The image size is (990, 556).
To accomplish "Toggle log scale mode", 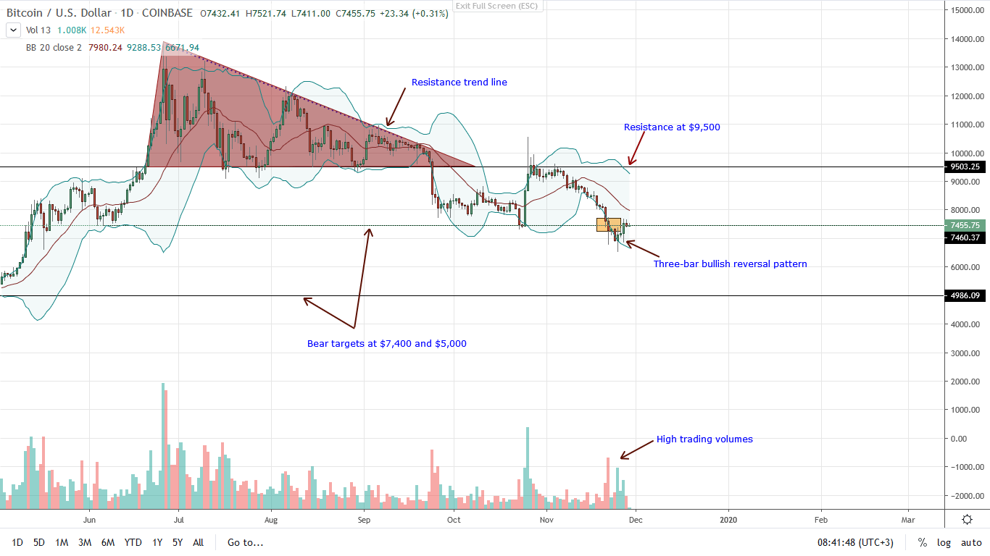I will 944,542.
